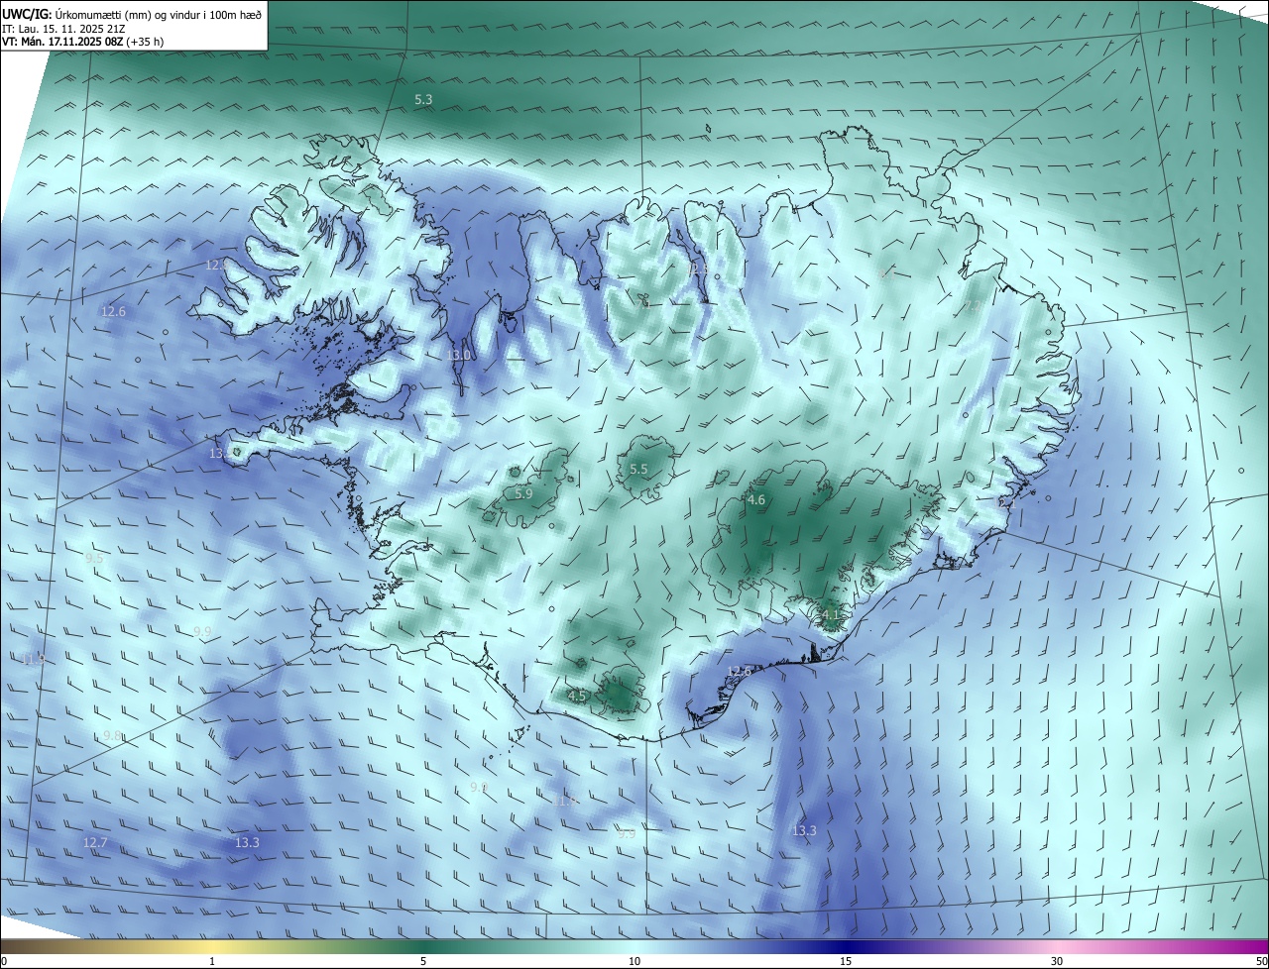The image size is (1269, 969).
Task: Click the 13.0 value label
Action: (458, 355)
